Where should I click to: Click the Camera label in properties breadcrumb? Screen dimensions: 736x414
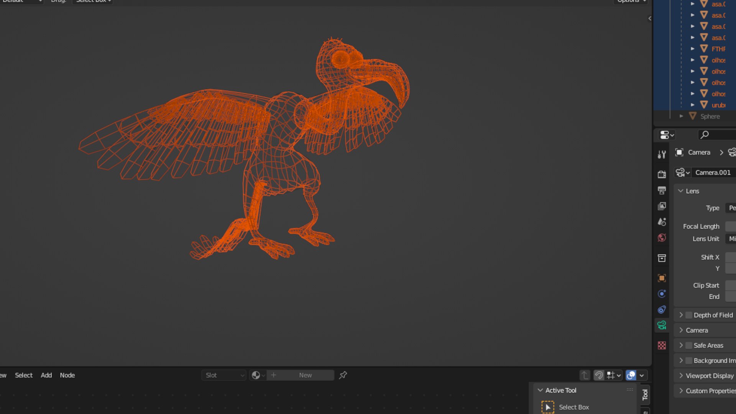(699, 152)
